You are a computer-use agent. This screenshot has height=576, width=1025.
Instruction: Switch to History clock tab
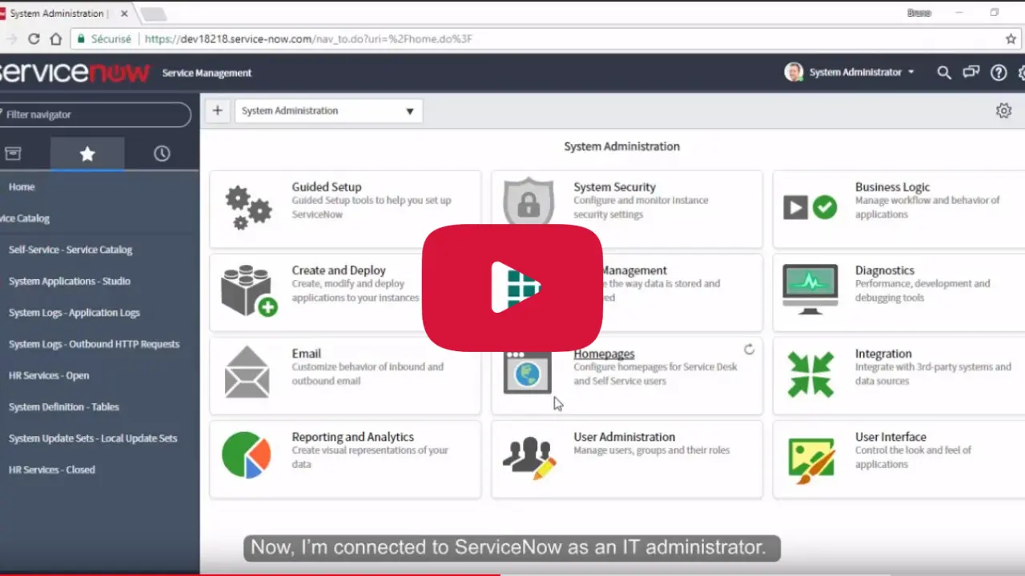(x=162, y=154)
